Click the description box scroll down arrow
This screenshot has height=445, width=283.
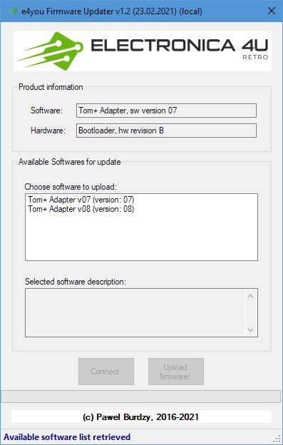(250, 329)
